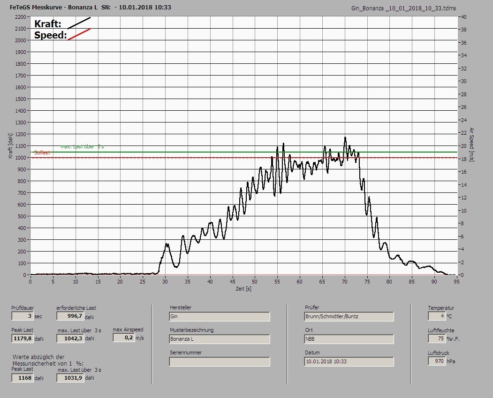The height and width of the screenshot is (398, 493).
Task: Click the 1000 tick on the Kraft axis
Action: [x=21, y=158]
